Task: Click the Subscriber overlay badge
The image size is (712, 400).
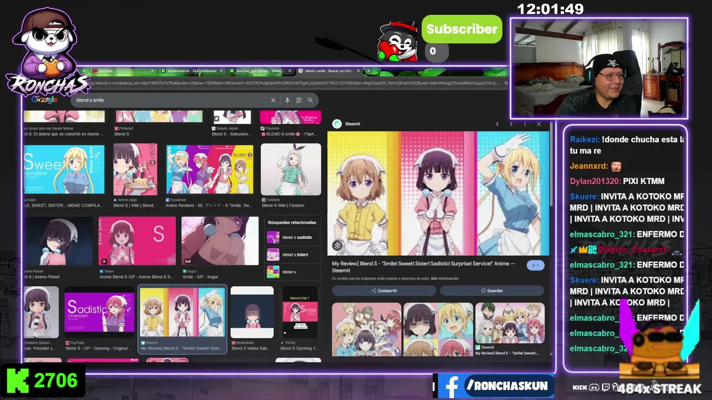Action: pyautogui.click(x=462, y=29)
